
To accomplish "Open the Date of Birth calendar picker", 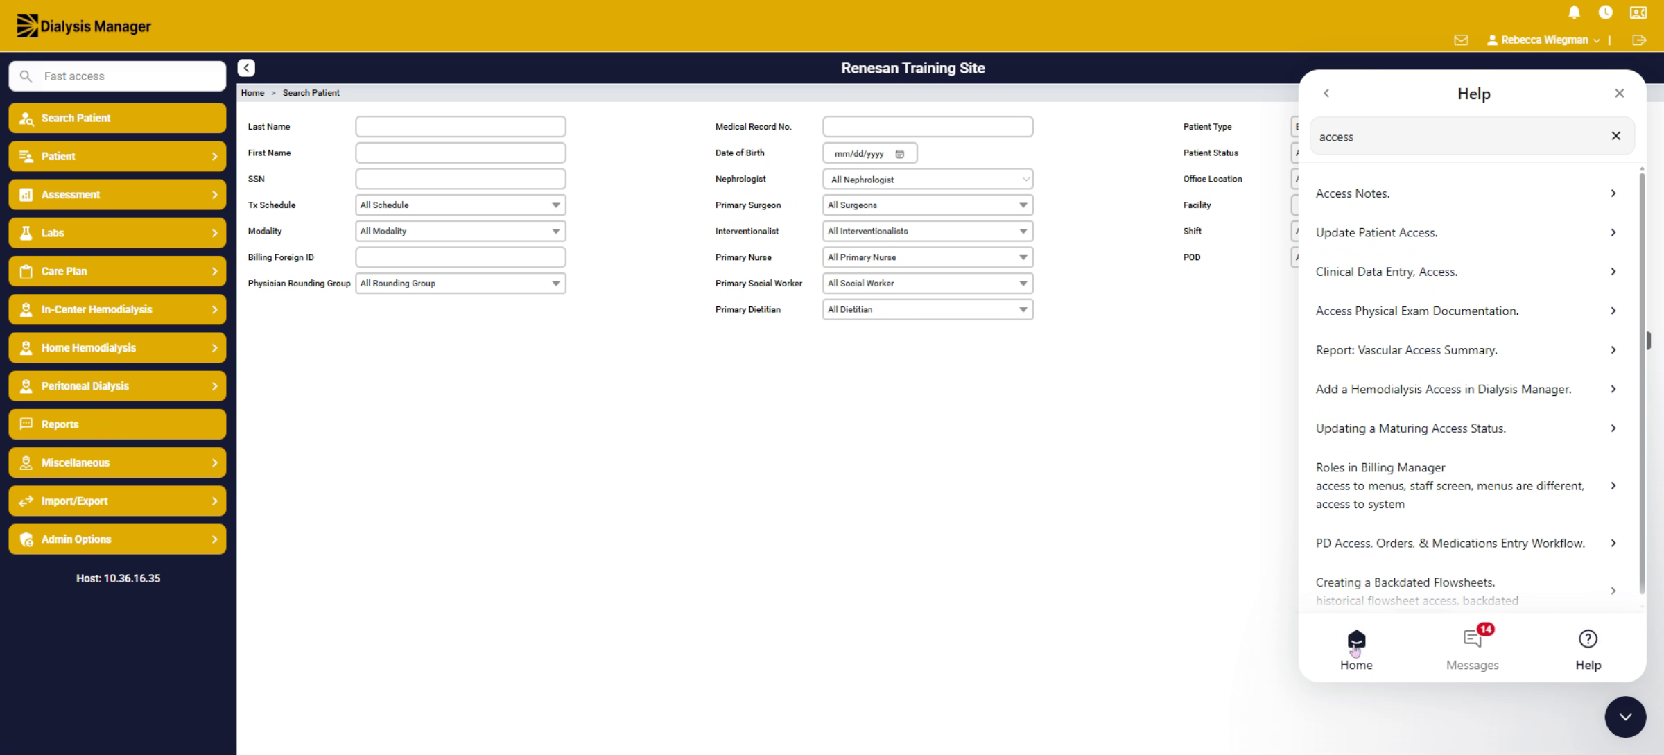I will coord(900,154).
